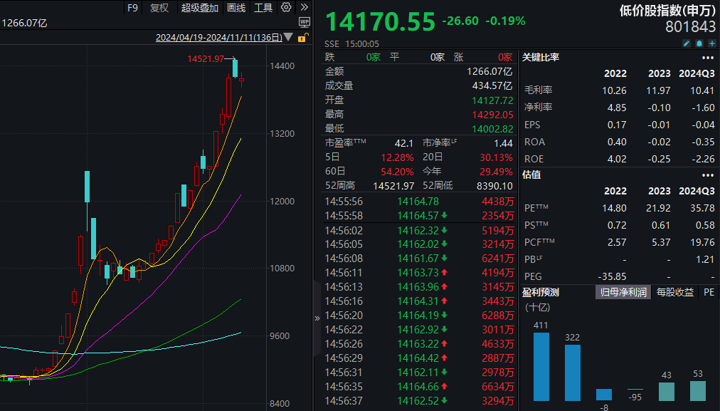Toggle 超级叠加 overlay mode

coord(200,8)
